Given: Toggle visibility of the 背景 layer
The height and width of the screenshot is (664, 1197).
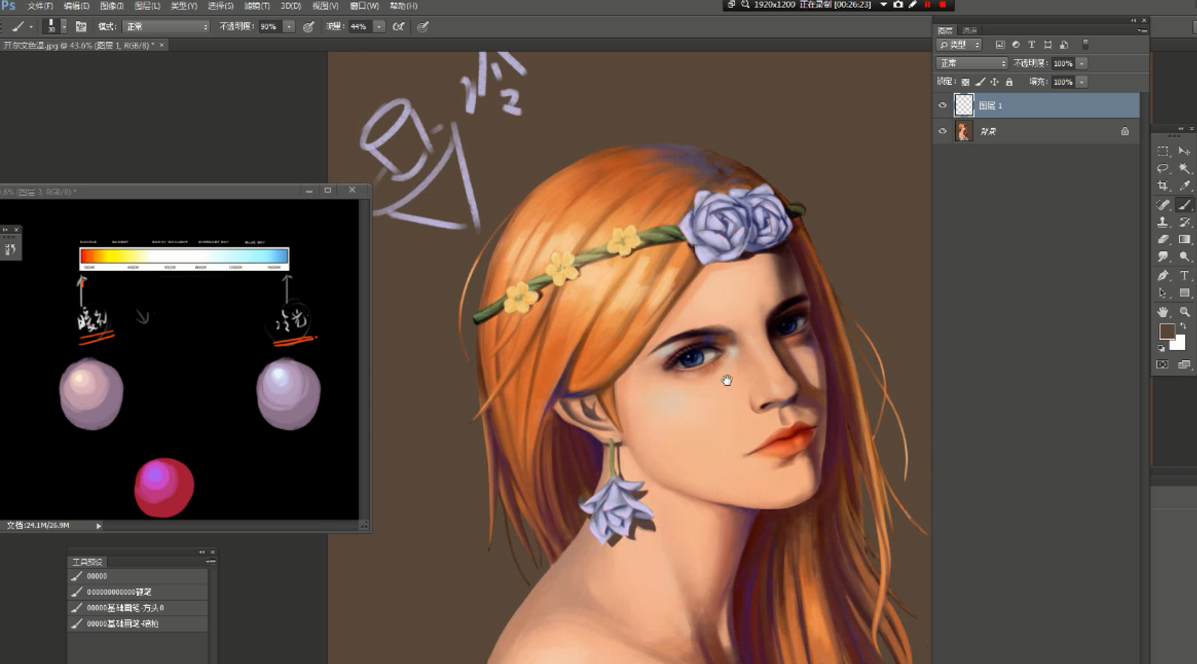Looking at the screenshot, I should click(x=943, y=131).
